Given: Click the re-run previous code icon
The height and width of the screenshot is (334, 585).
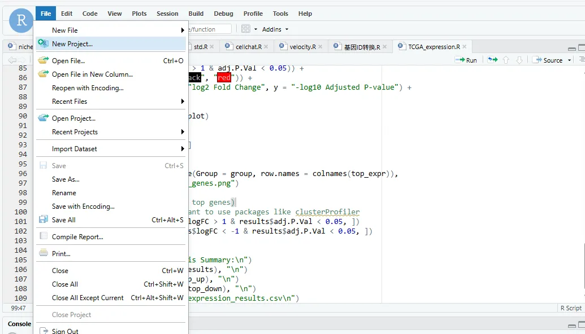Looking at the screenshot, I should (492, 60).
